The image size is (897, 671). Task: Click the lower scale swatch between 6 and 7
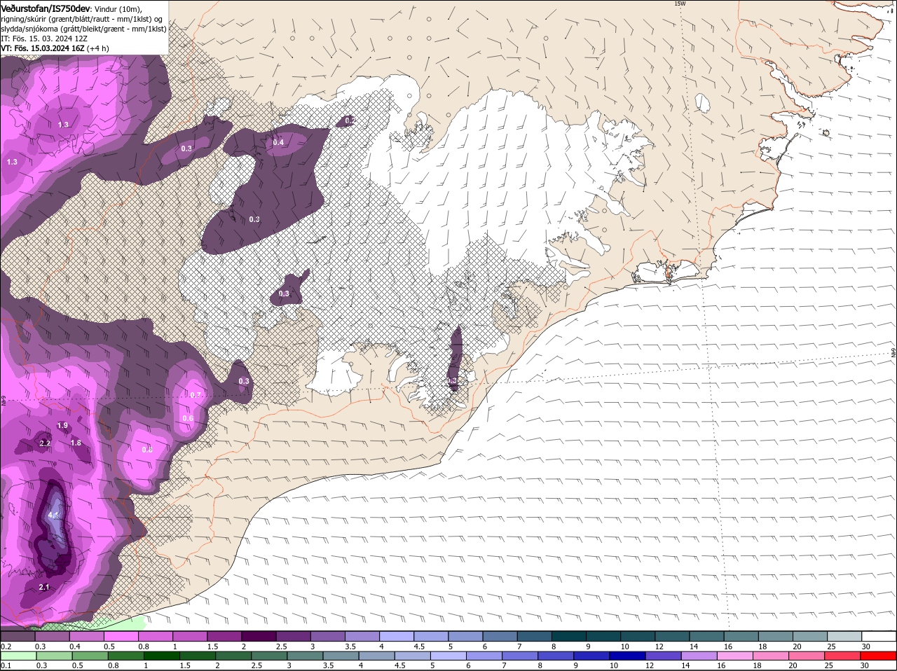pyautogui.click(x=485, y=656)
